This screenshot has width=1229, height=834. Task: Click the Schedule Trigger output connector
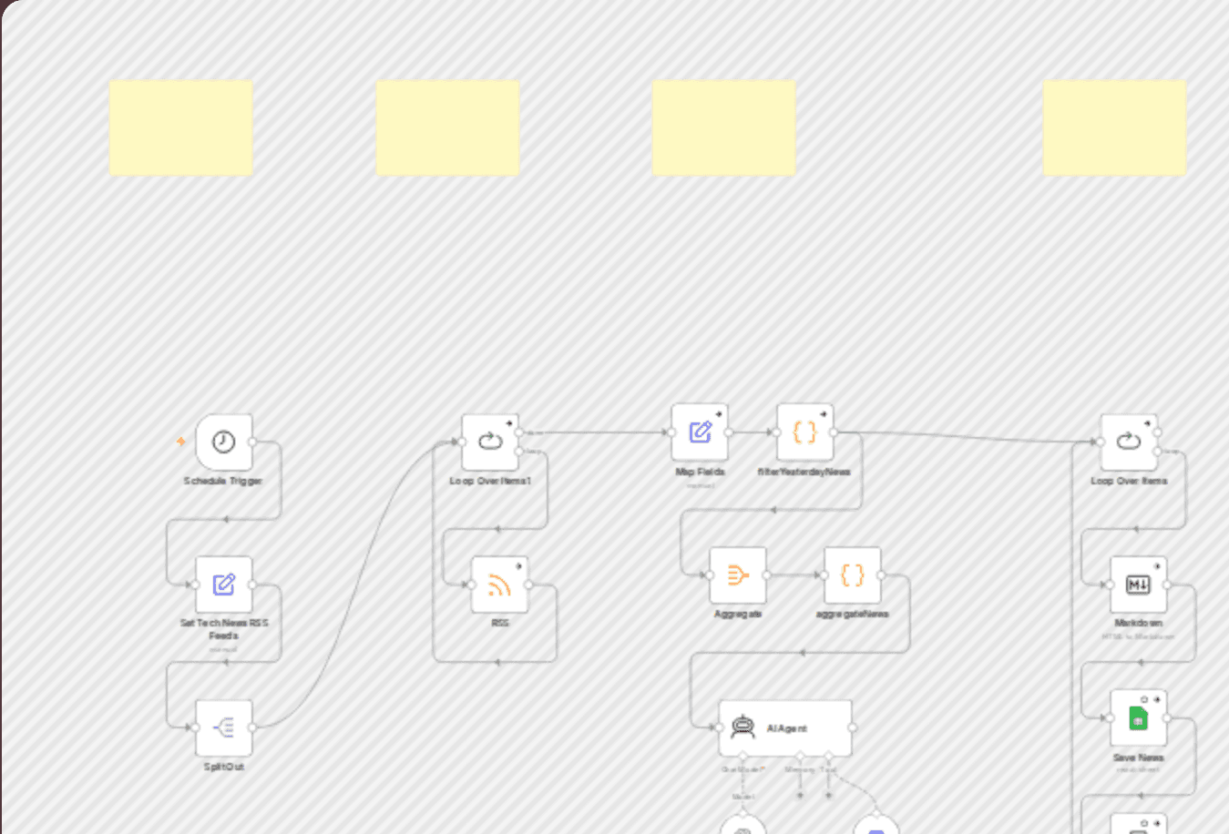coord(252,442)
